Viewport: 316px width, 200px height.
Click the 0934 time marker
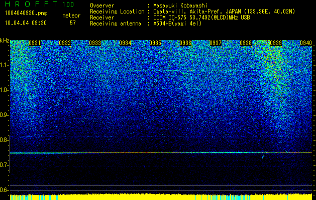(x=125, y=43)
